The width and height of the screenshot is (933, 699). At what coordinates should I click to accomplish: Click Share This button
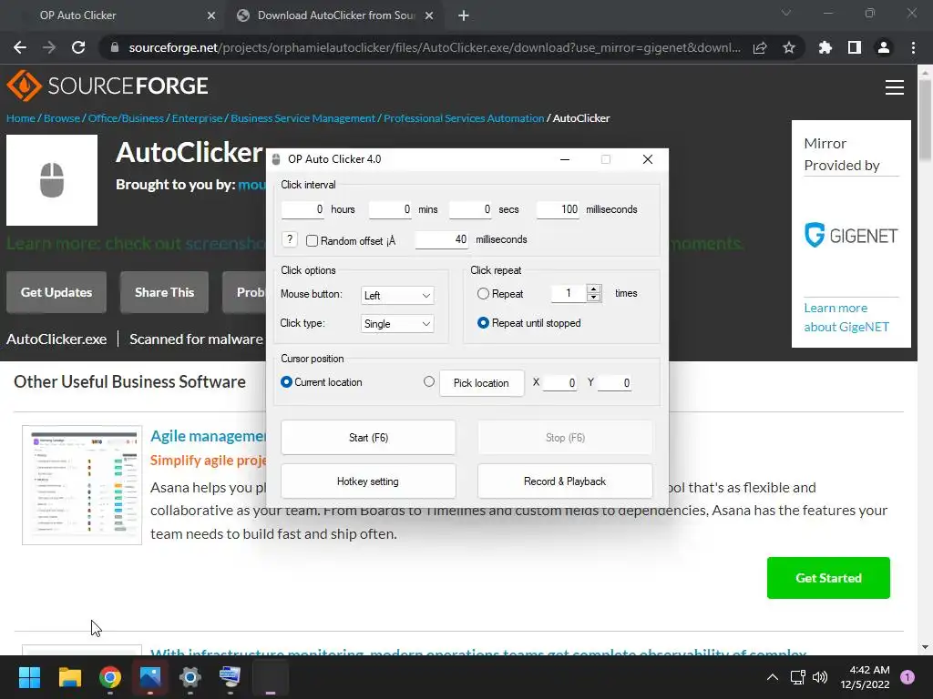164,292
